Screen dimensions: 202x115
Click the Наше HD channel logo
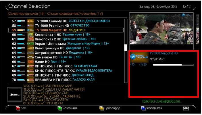point(30,62)
